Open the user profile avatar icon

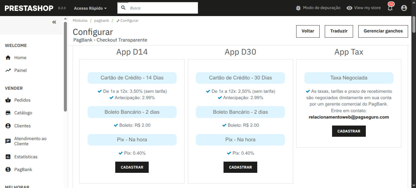[x=404, y=8]
